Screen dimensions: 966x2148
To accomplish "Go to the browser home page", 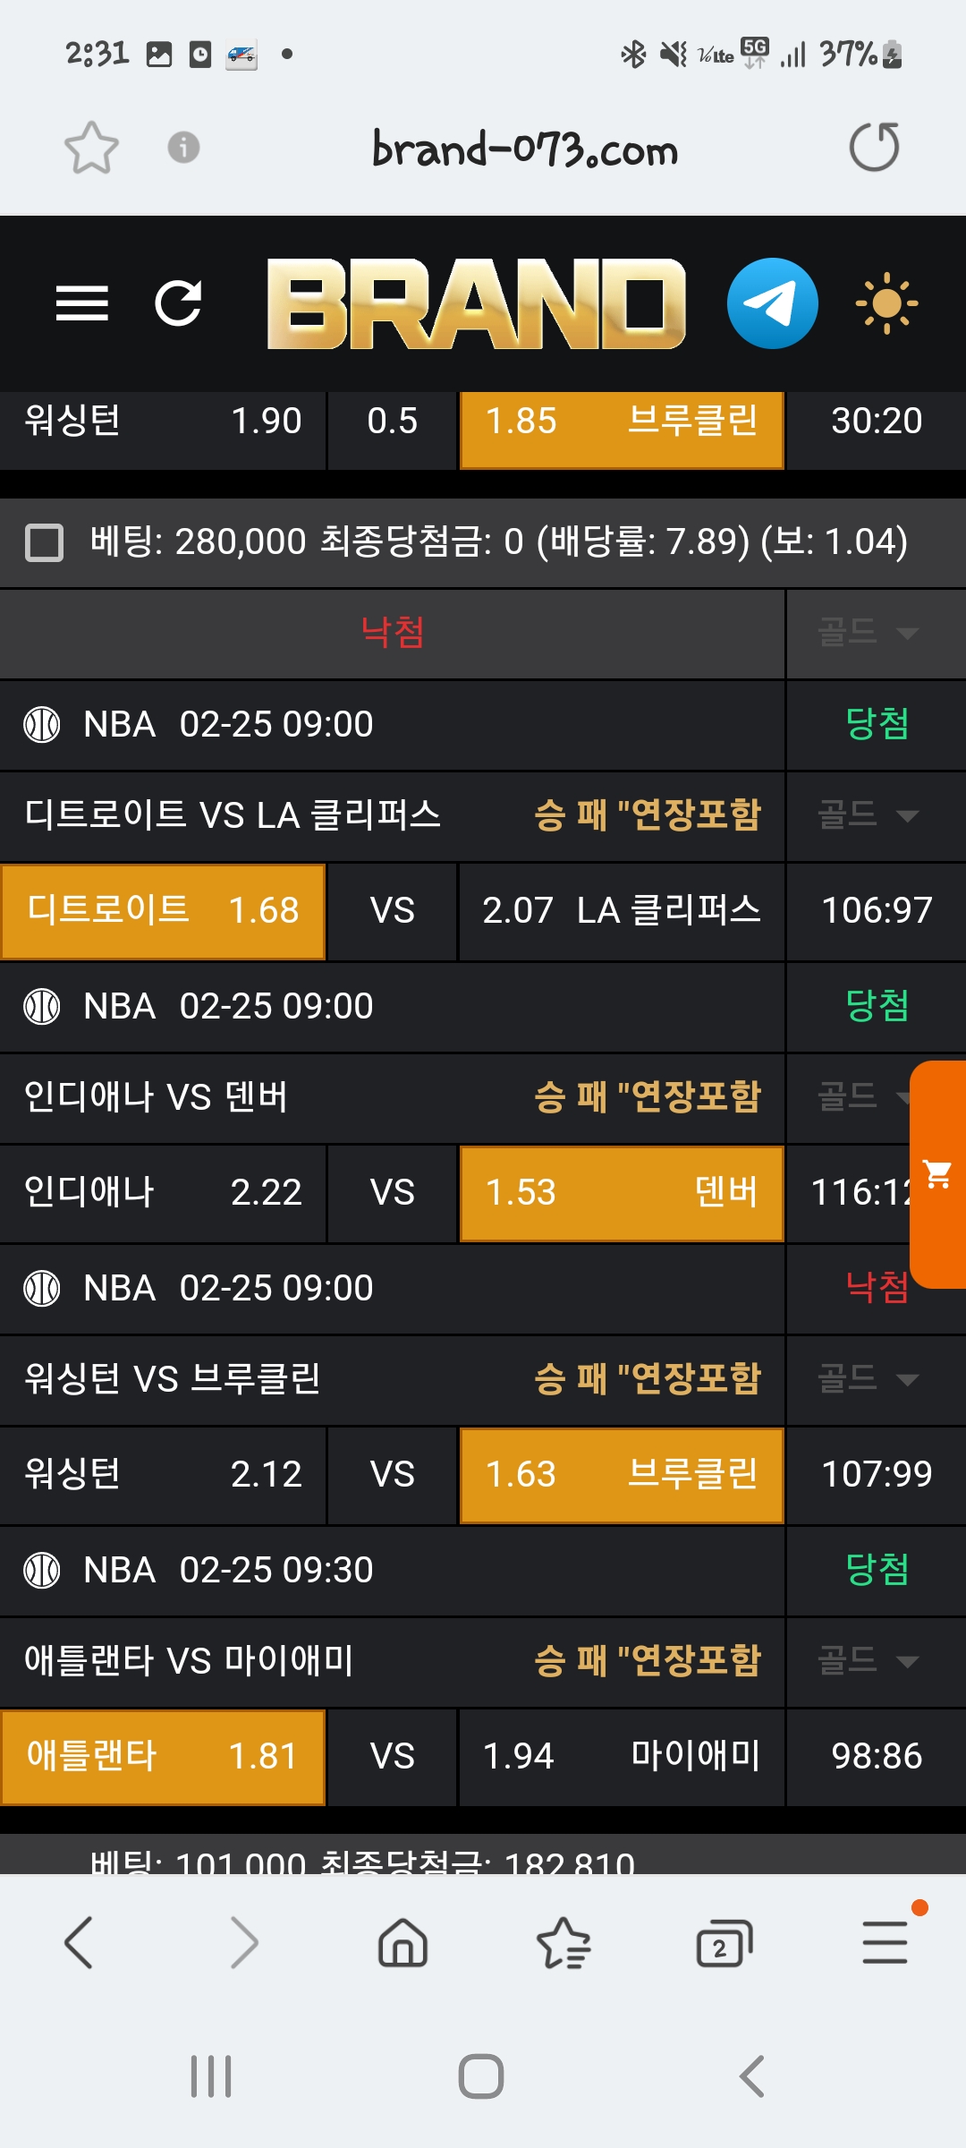I will click(x=403, y=1944).
